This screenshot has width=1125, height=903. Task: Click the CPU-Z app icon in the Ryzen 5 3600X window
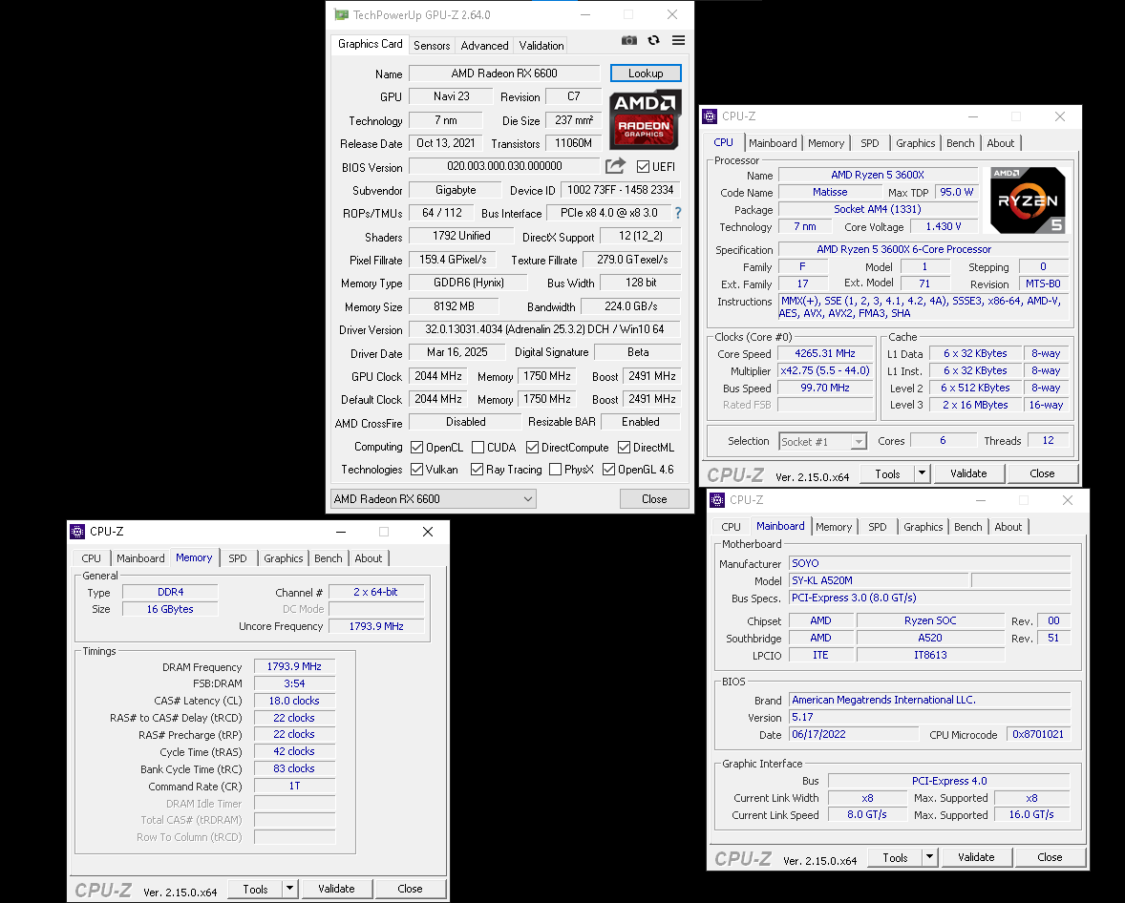coord(710,116)
